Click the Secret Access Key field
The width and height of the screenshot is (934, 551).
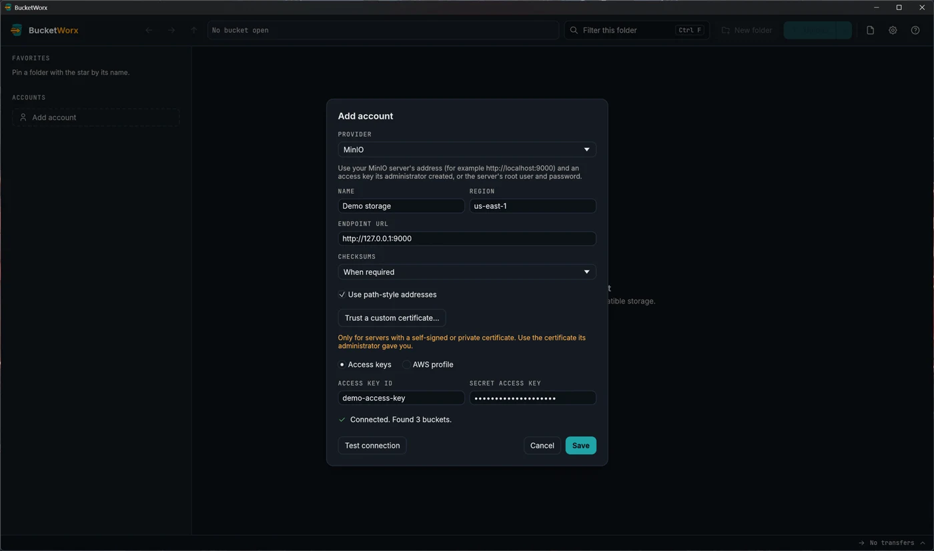point(532,398)
